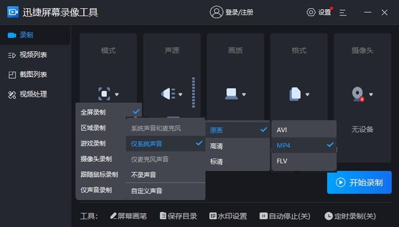Screen dimensions: 399x227
Task: Click the 无设备 camera status text
Action: coord(362,129)
